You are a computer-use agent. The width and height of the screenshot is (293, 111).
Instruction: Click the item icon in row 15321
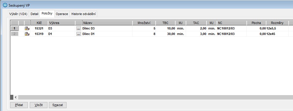click(27, 29)
